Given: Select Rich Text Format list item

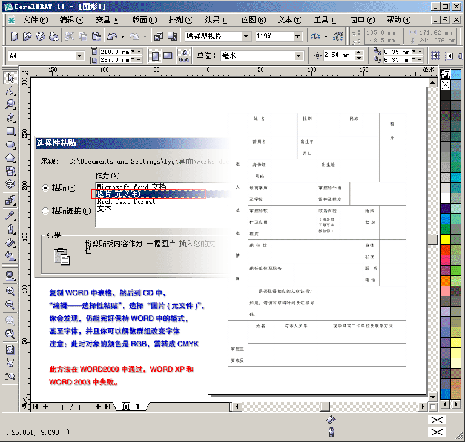Looking at the screenshot, I should coord(127,201).
